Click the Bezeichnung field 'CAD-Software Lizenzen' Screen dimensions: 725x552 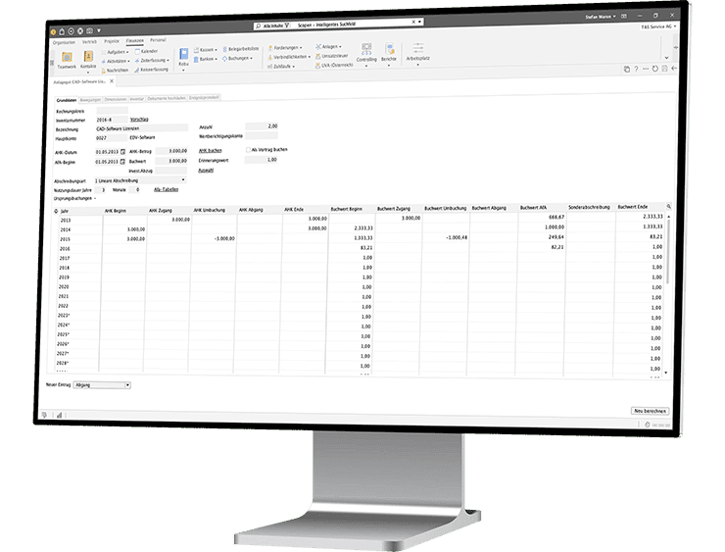pyautogui.click(x=141, y=128)
